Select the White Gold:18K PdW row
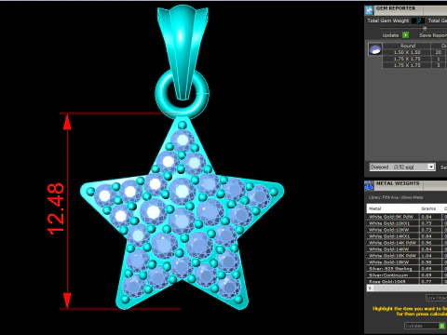This screenshot has width=447, height=335. pos(407,256)
